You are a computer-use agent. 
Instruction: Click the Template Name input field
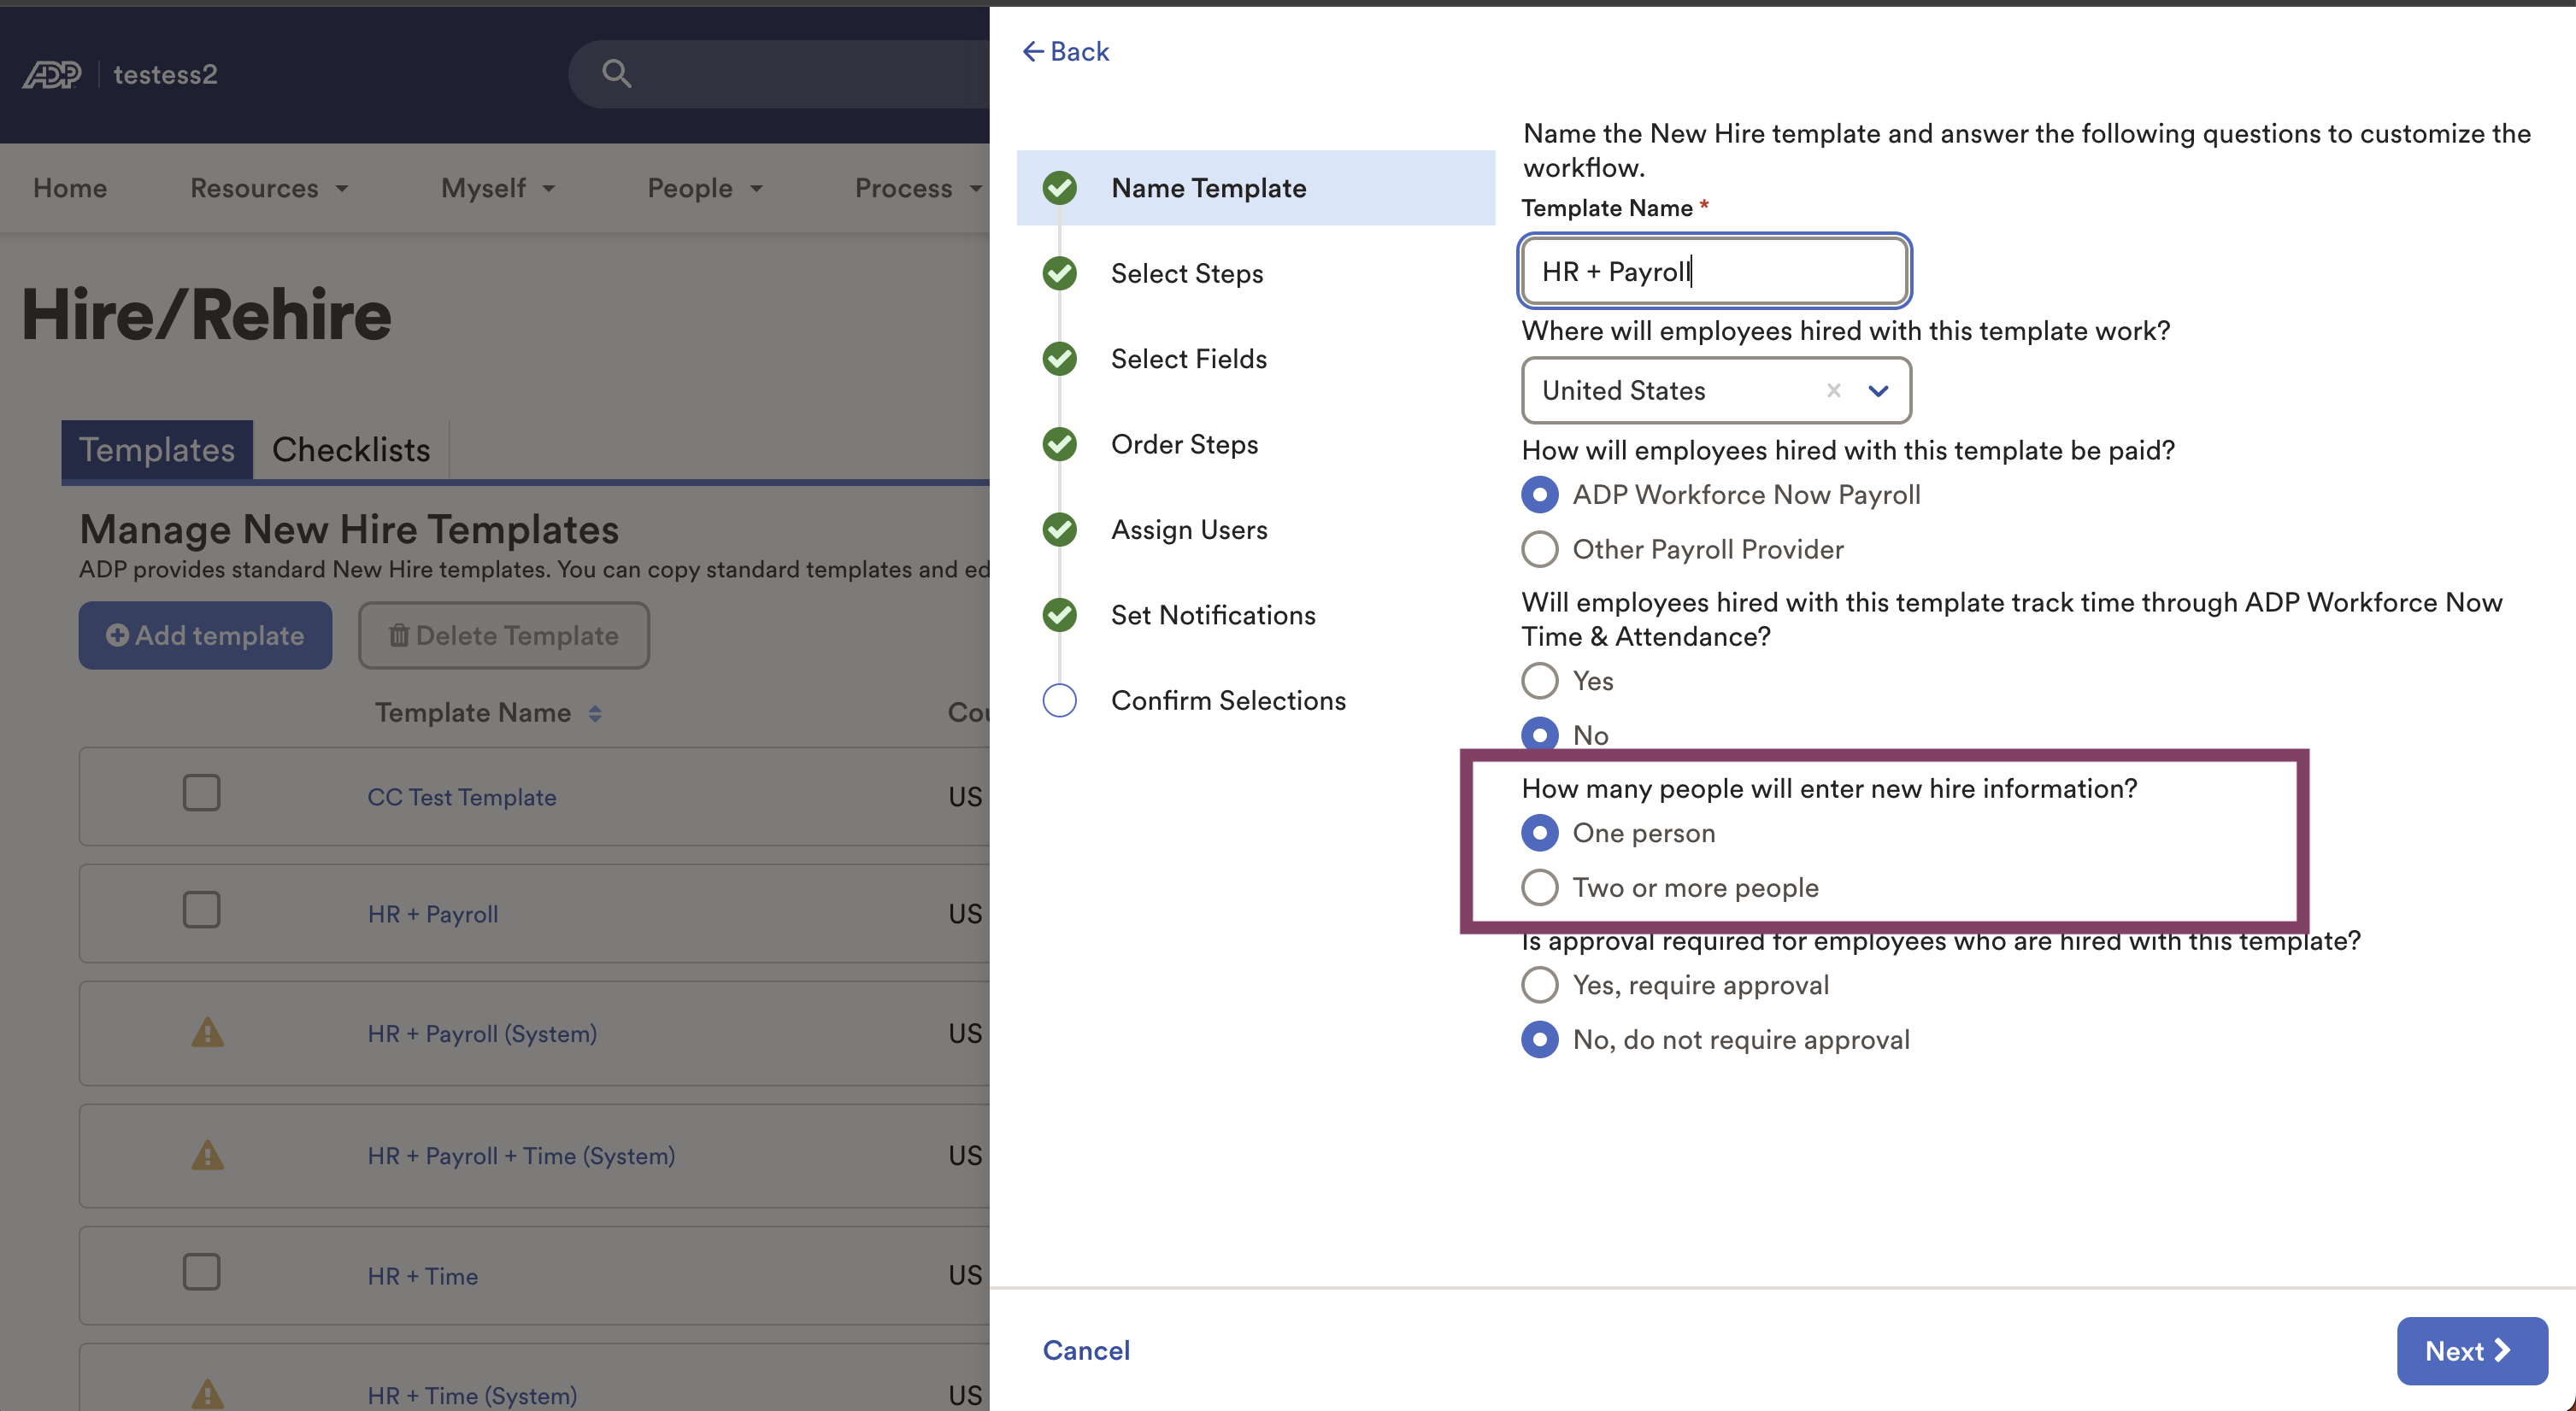[1714, 271]
